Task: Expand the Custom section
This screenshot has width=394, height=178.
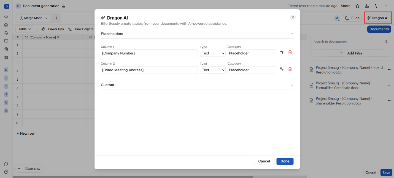Action: 292,85
